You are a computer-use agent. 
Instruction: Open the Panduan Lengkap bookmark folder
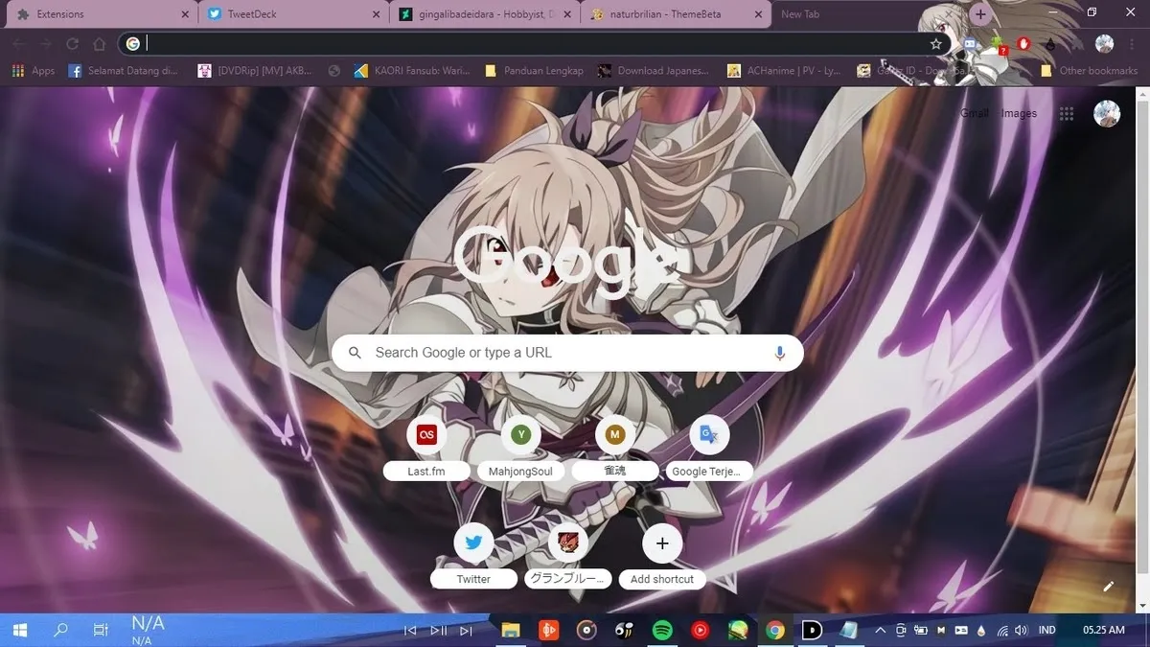(535, 71)
